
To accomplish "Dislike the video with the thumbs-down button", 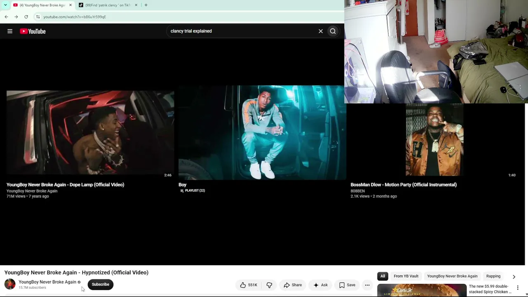I will [x=269, y=285].
